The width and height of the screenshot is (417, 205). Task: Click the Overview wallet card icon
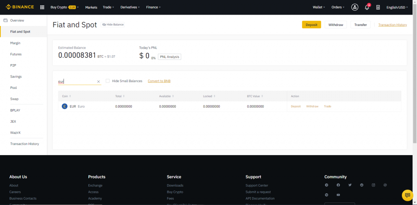coord(5,20)
